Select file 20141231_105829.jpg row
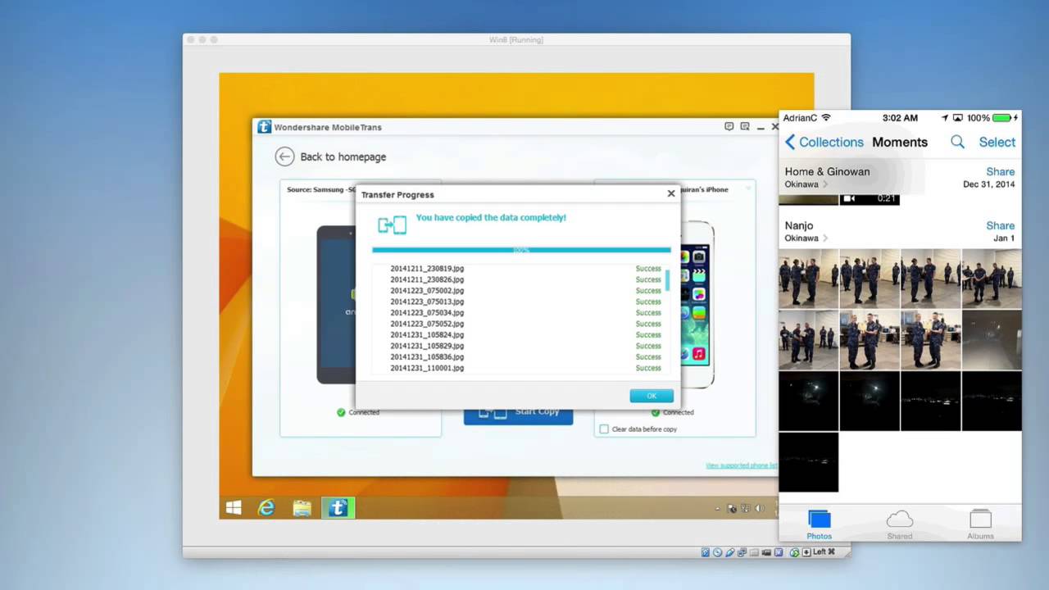Image resolution: width=1049 pixels, height=590 pixels. coord(520,346)
